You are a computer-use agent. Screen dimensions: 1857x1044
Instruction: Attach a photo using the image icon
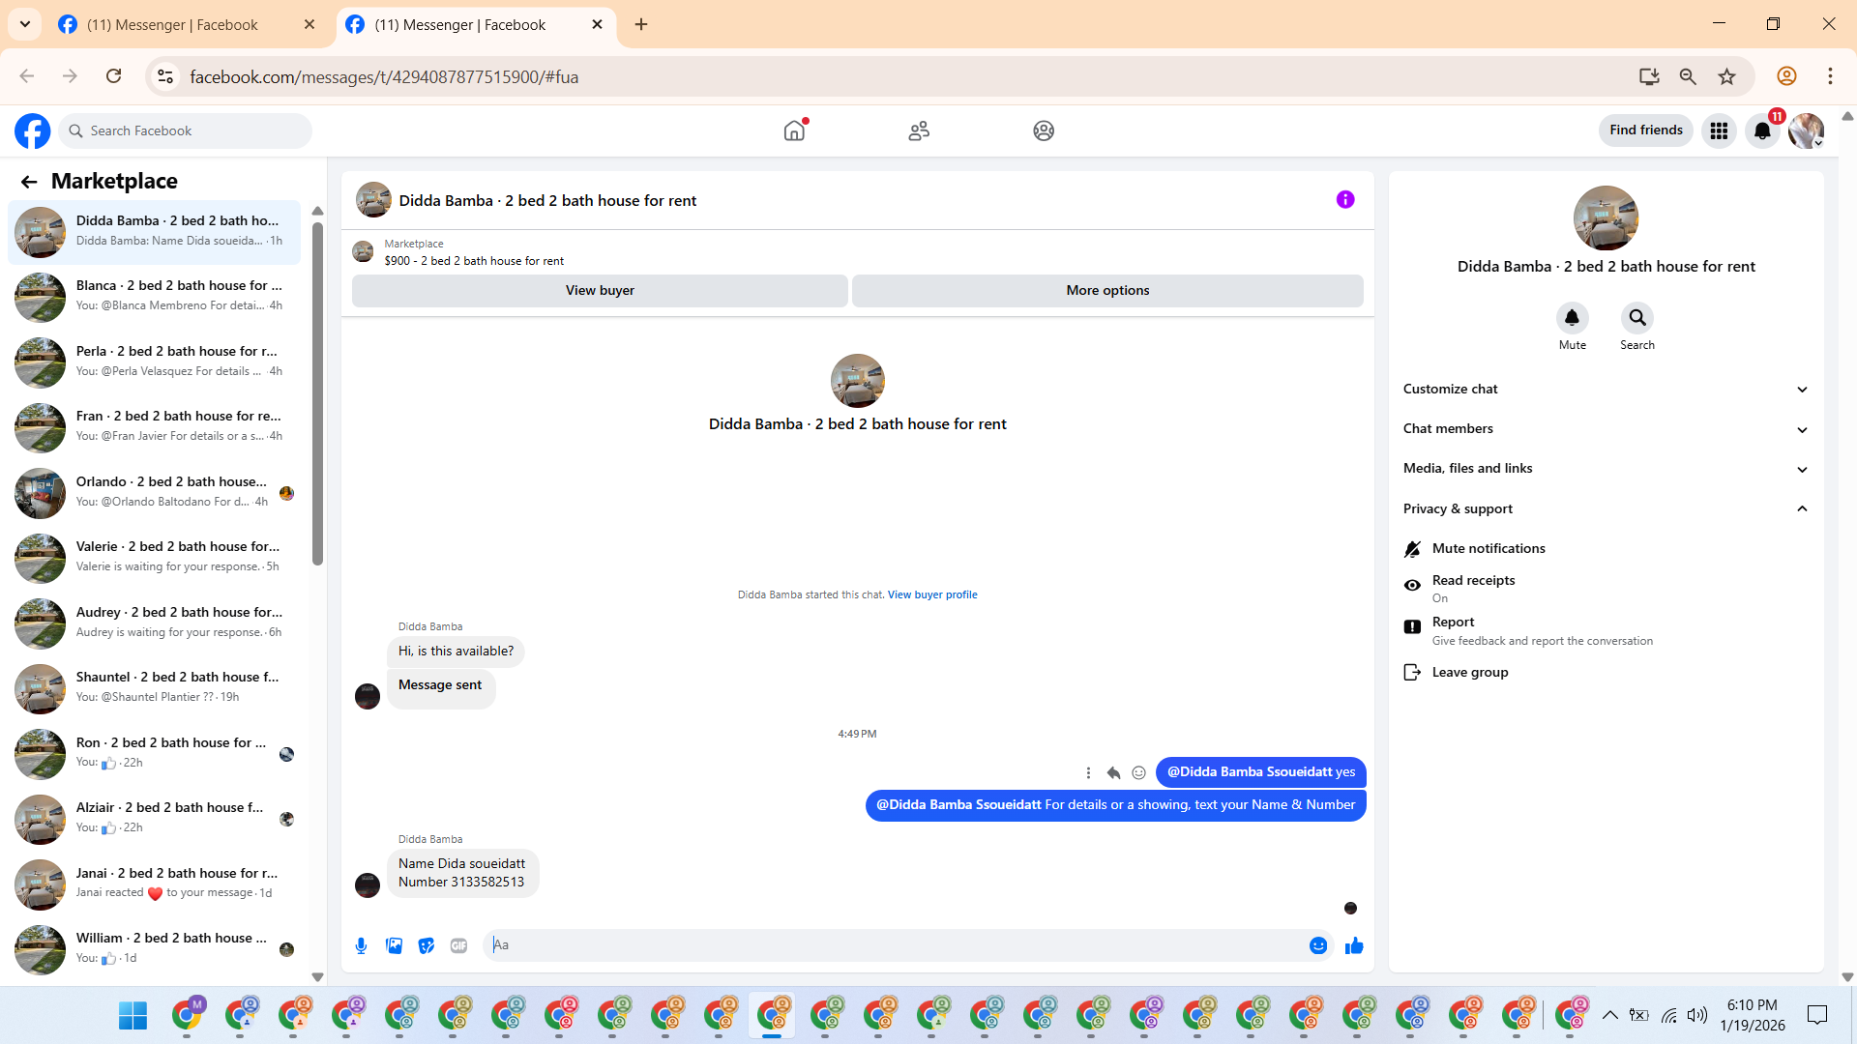[394, 945]
